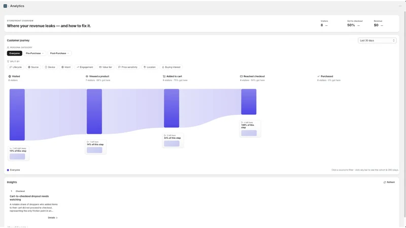406x228 pixels.
Task: Toggle the Location split chip
Action: pos(150,67)
